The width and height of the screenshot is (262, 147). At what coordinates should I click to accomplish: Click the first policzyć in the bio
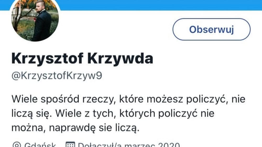pyautogui.click(x=207, y=99)
